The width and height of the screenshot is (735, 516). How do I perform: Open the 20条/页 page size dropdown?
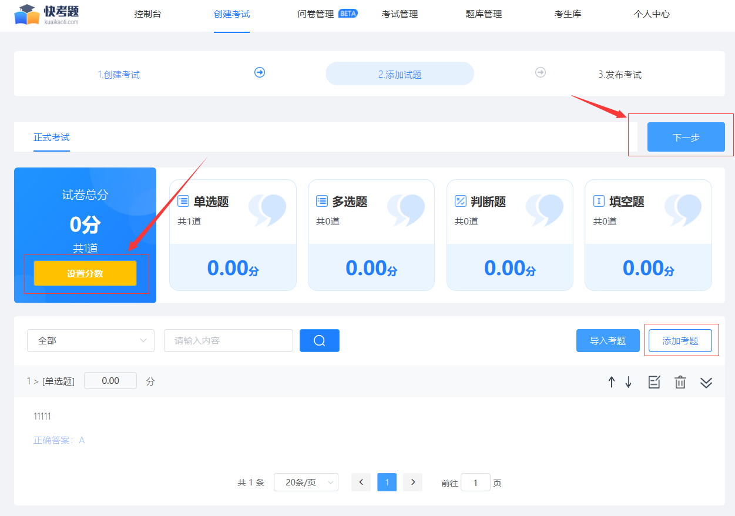[306, 483]
